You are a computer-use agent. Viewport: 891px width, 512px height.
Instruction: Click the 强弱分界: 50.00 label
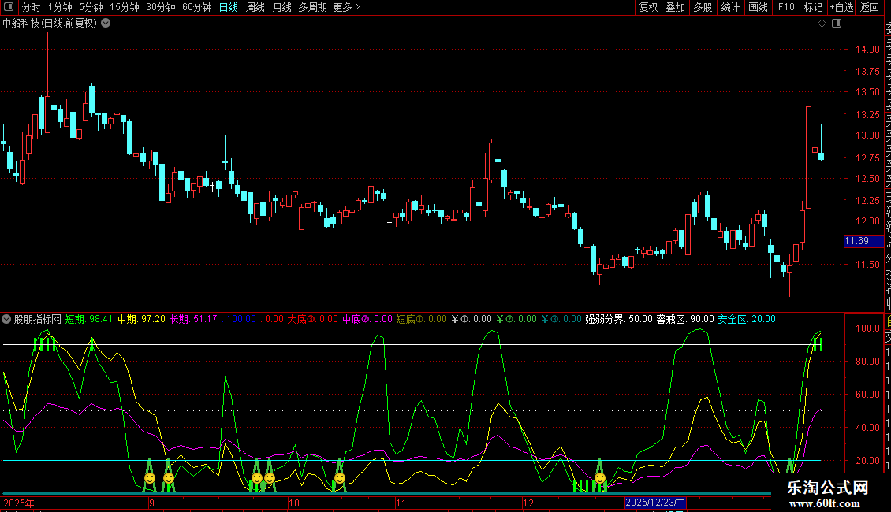[x=619, y=319]
